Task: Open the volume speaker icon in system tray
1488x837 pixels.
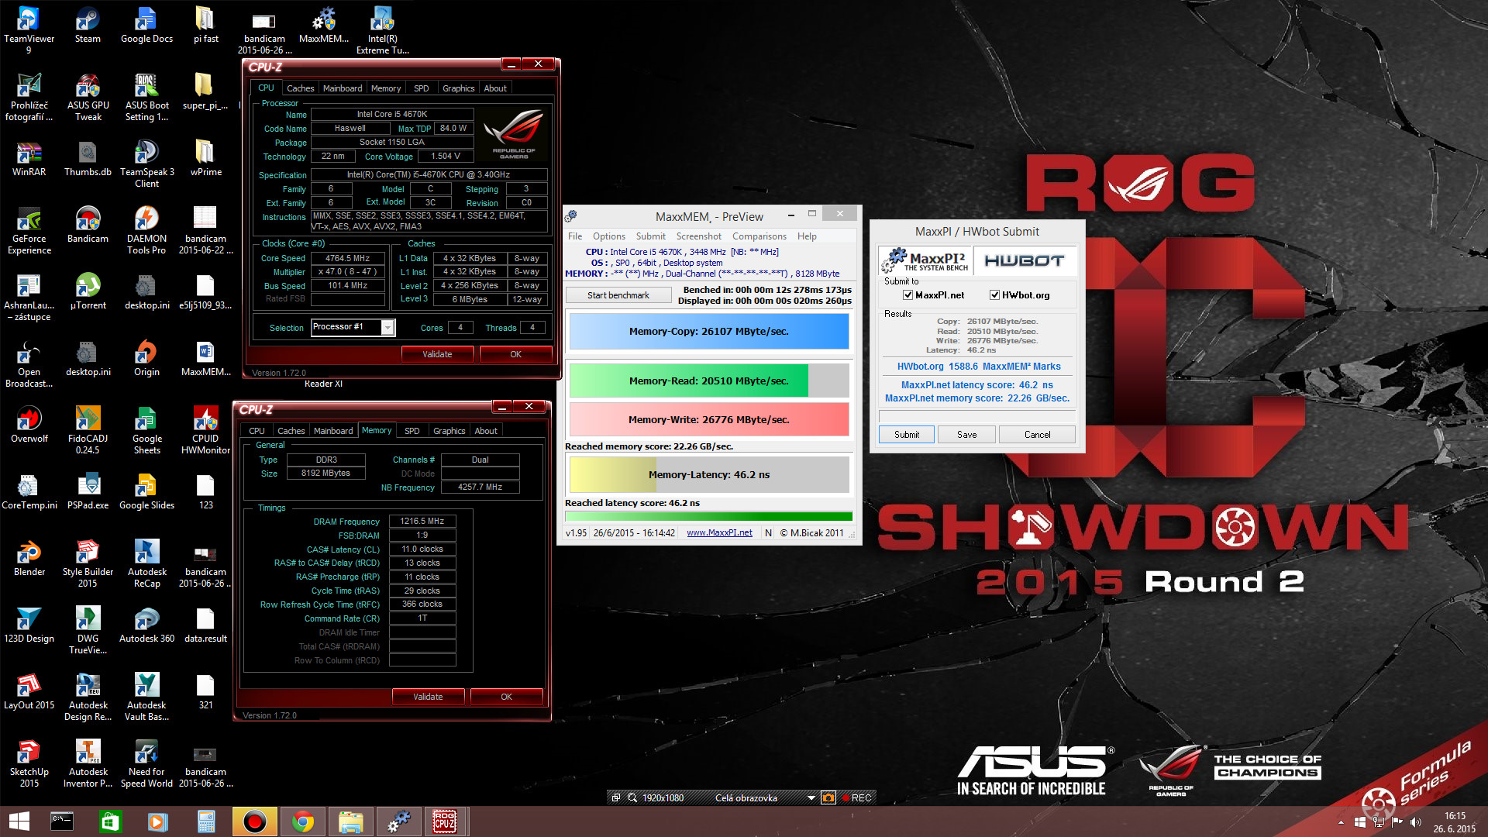Action: 1416,822
